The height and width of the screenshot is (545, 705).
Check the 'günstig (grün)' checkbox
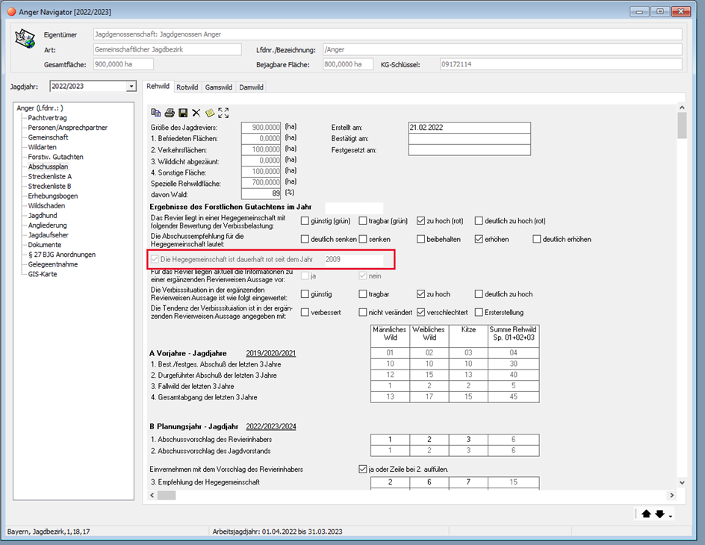coord(305,221)
